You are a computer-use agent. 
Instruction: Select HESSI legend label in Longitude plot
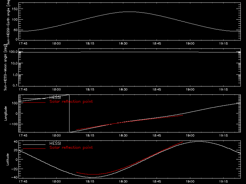click(55, 98)
